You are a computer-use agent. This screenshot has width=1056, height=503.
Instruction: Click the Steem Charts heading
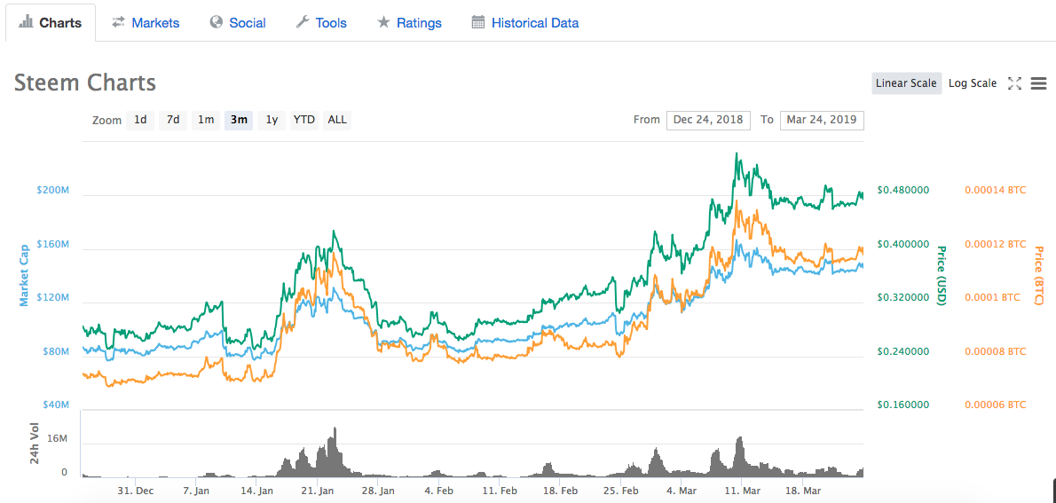pos(85,83)
